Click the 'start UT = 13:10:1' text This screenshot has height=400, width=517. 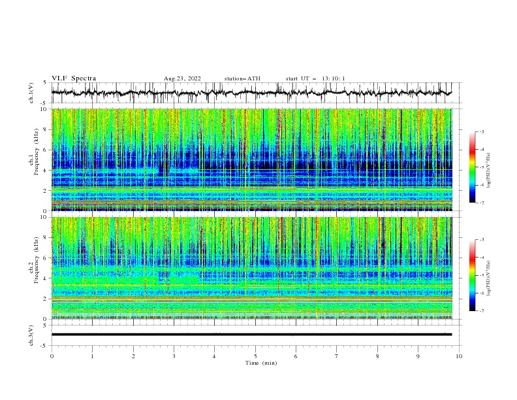click(x=315, y=78)
